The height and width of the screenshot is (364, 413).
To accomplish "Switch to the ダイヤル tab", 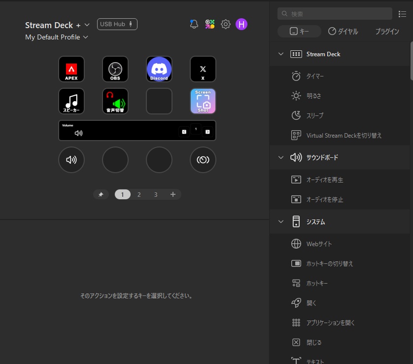I will 343,31.
